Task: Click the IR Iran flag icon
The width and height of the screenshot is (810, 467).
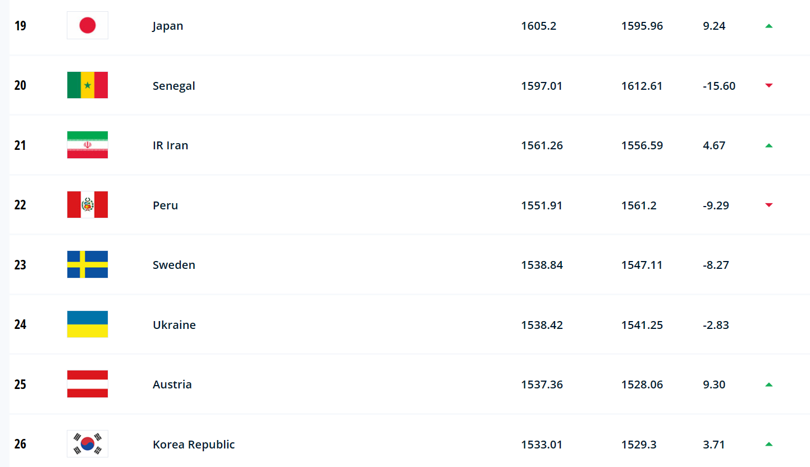Action: click(x=88, y=145)
